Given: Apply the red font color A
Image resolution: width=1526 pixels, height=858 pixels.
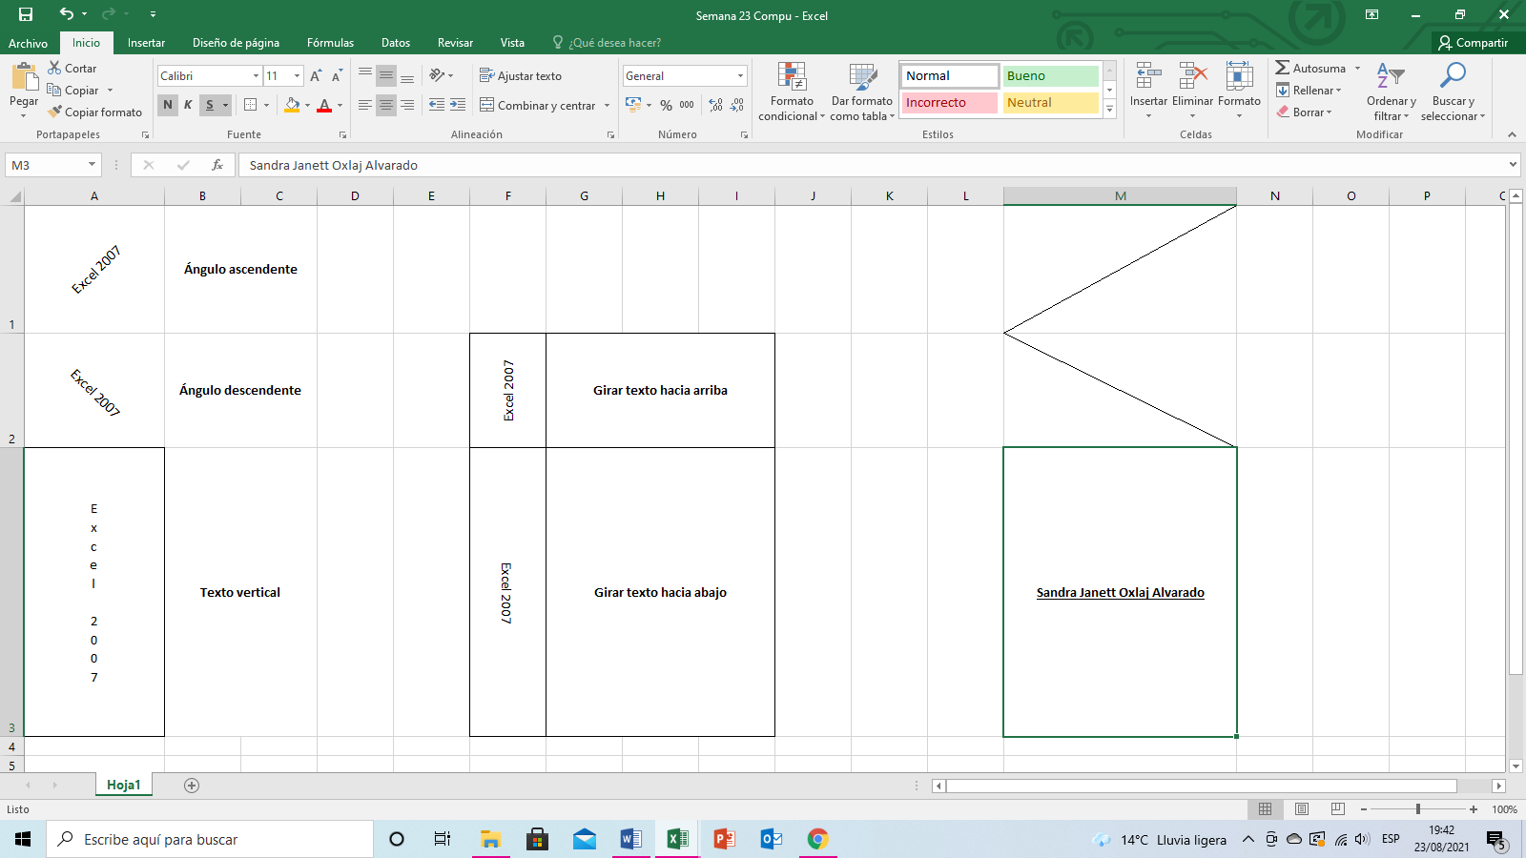Looking at the screenshot, I should point(324,105).
